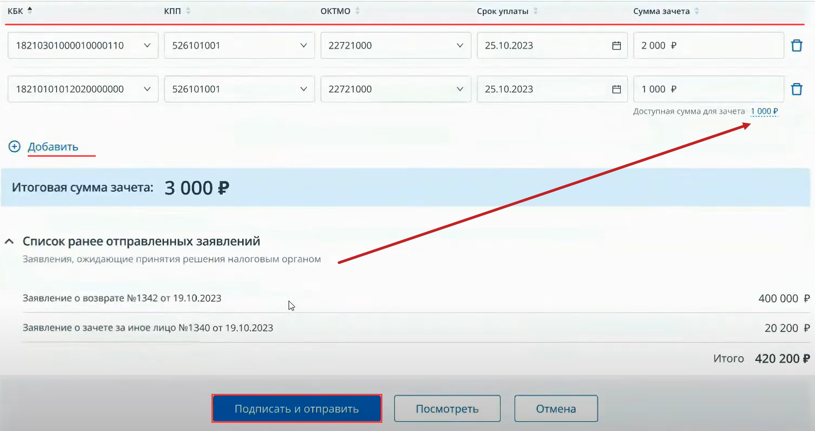Expand second row ОКТМО dropdown
Screen dimensions: 815x431
point(460,89)
